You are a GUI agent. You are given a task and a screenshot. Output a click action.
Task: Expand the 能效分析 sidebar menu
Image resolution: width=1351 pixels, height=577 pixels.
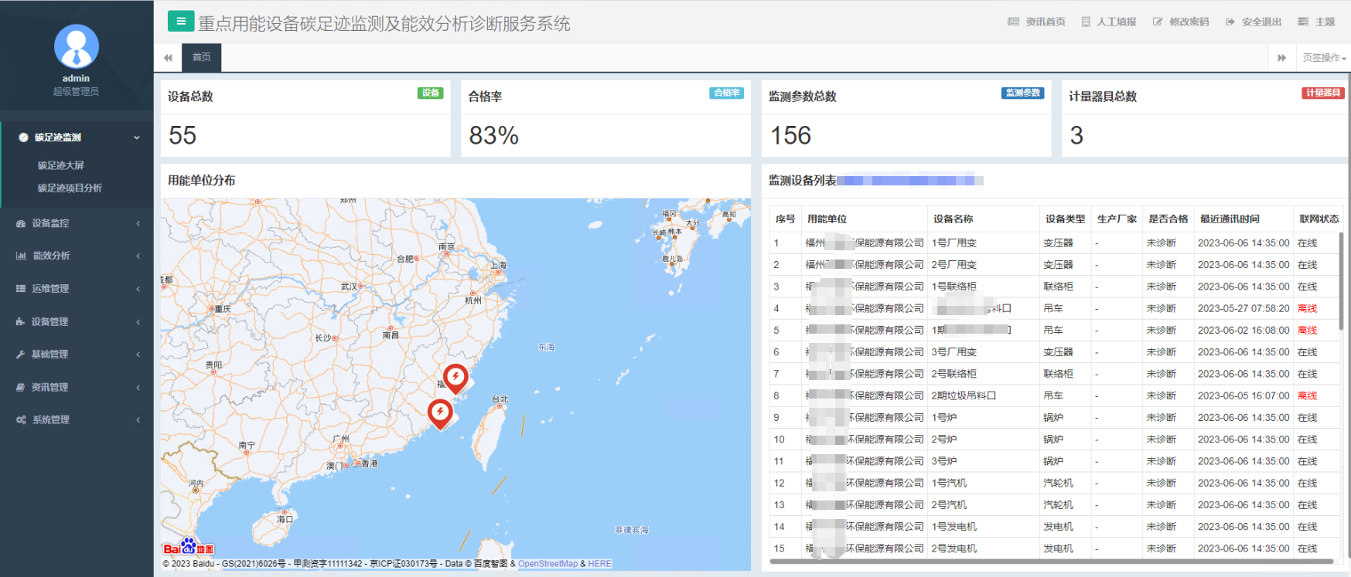pyautogui.click(x=77, y=256)
